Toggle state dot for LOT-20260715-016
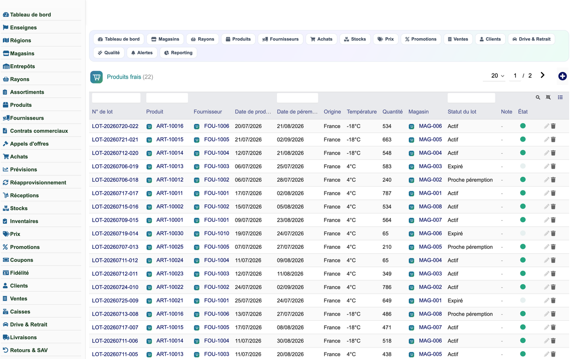The height and width of the screenshot is (359, 580). point(522,206)
